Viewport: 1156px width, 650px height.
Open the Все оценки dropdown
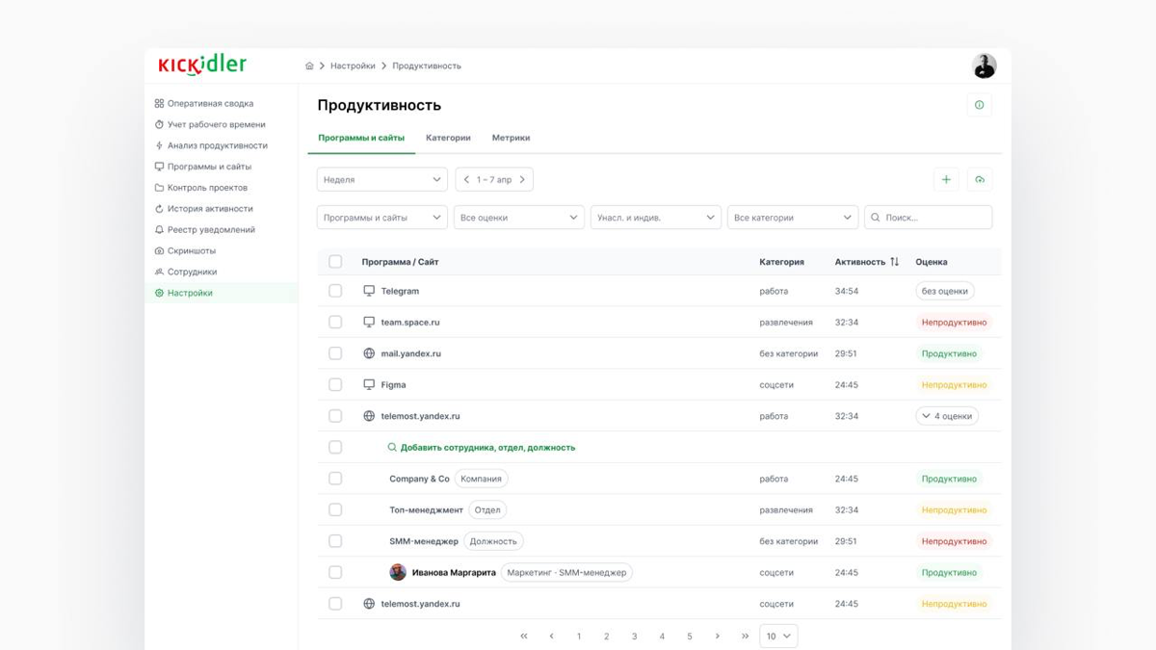point(519,218)
